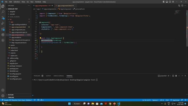The height and width of the screenshot is (106, 188).
Task: Close the app.component.ts tab
Action: click(52, 6)
